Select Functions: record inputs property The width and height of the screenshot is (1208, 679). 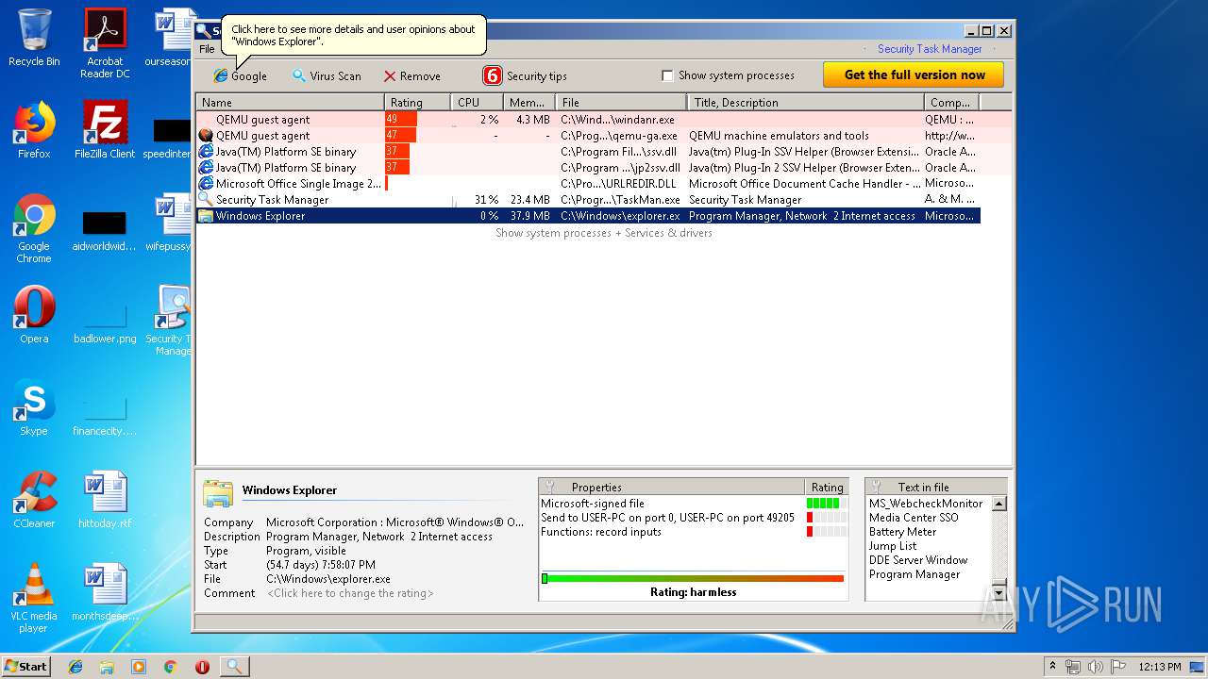pyautogui.click(x=601, y=532)
